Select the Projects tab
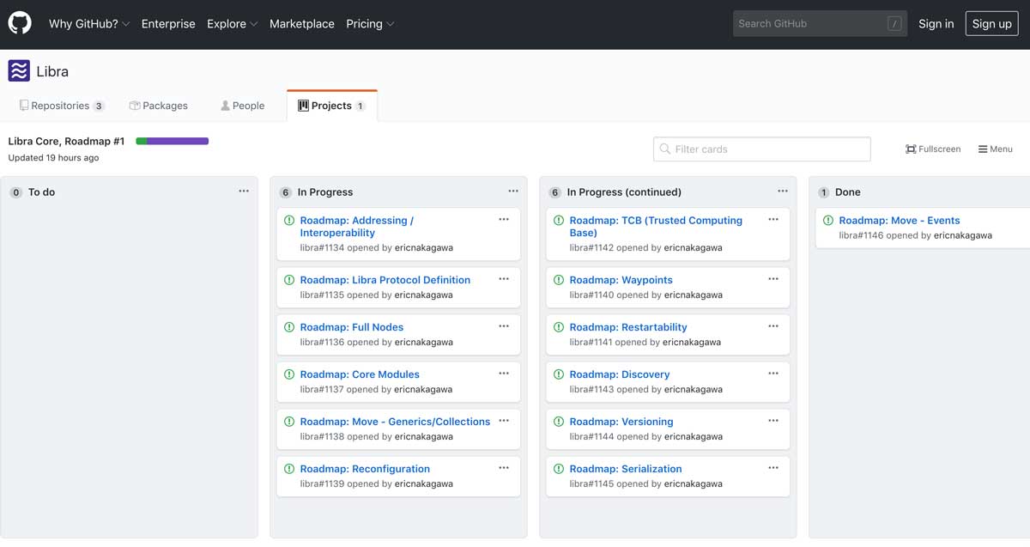1030x547 pixels. tap(331, 106)
